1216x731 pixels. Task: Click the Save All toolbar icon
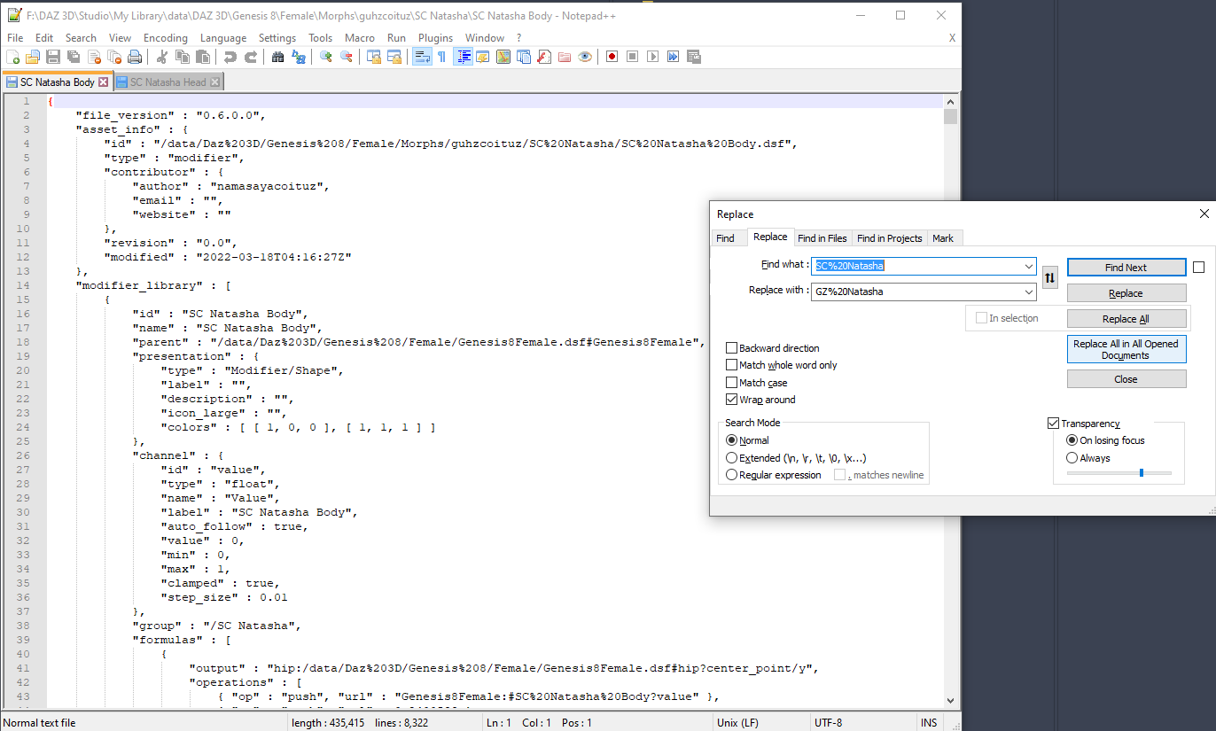(74, 57)
